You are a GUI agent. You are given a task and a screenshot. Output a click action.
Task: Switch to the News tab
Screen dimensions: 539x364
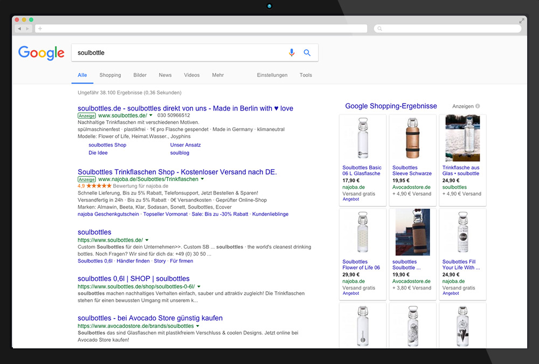(x=165, y=75)
